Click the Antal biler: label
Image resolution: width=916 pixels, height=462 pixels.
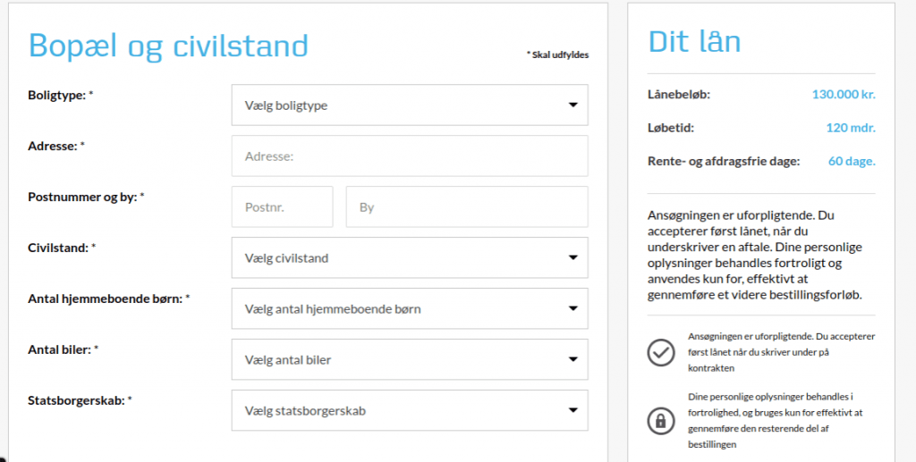[x=64, y=349]
